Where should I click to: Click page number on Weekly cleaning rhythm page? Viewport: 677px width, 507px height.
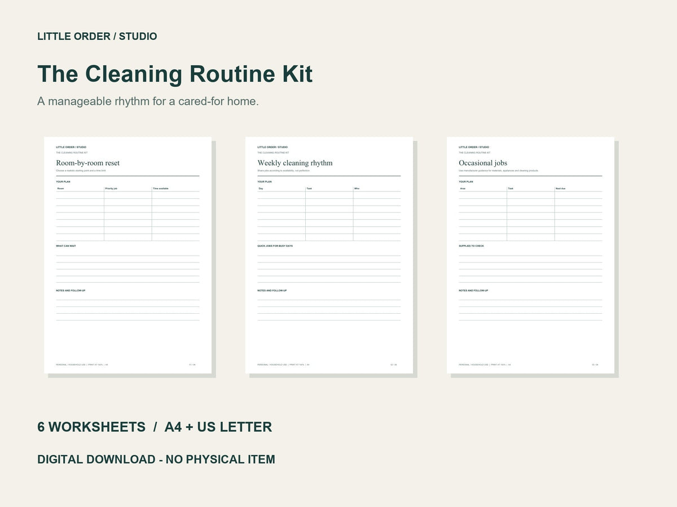click(394, 364)
